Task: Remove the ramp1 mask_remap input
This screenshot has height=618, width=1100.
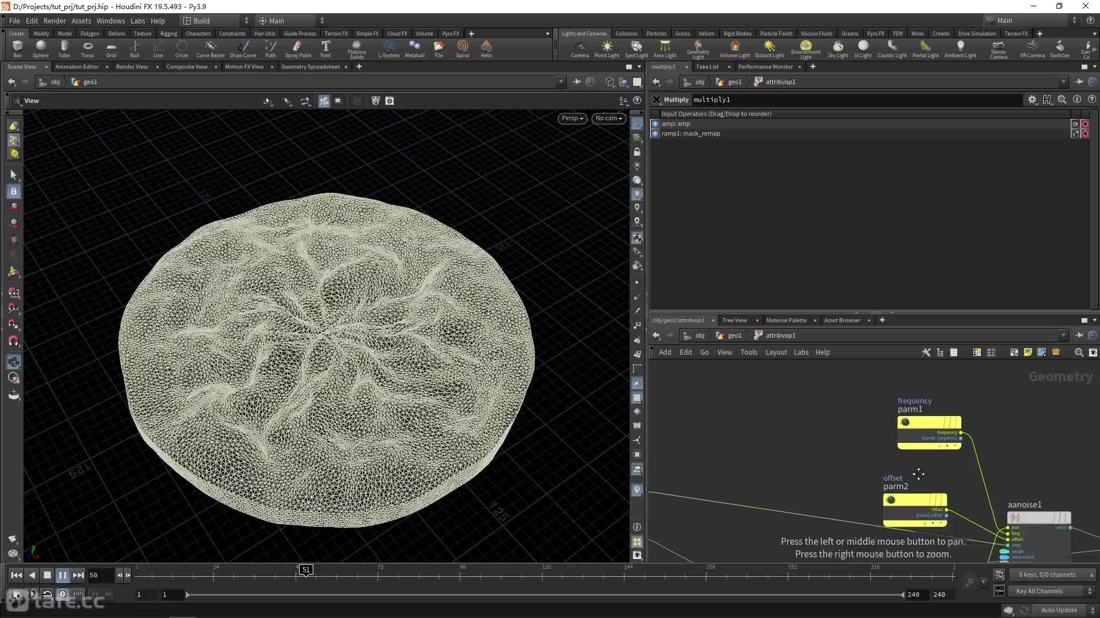Action: [1085, 134]
